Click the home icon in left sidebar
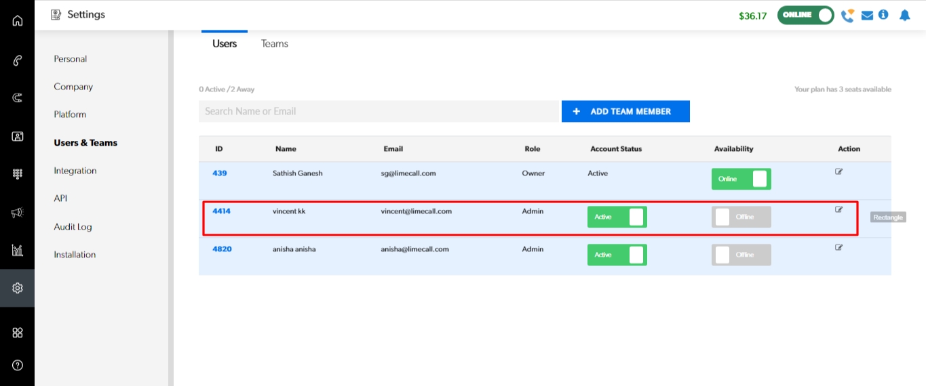926x386 pixels. (18, 20)
